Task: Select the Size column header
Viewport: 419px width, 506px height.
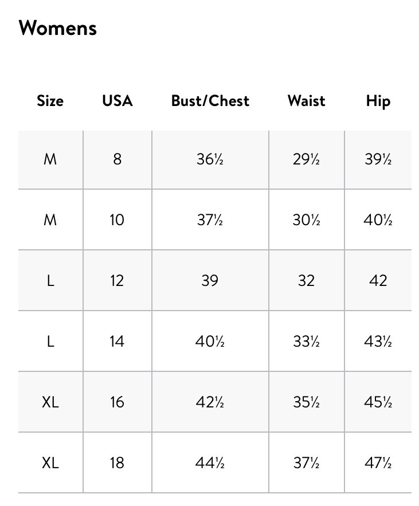Action: point(50,101)
